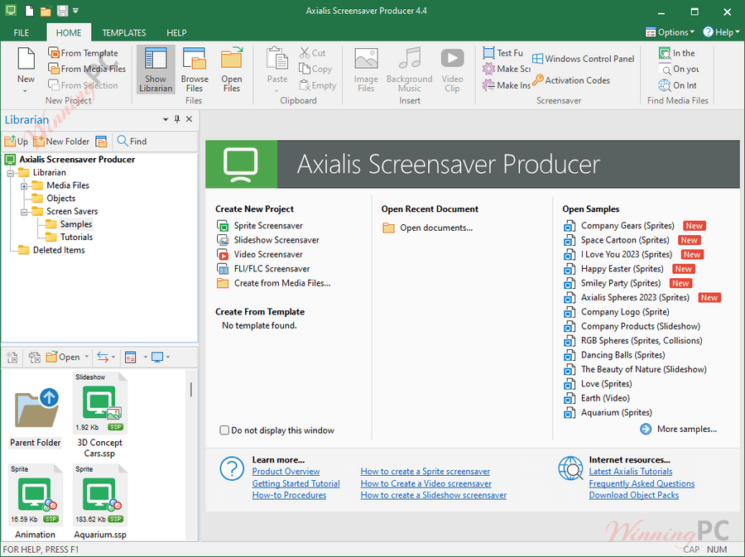Screen dimensions: 745x557
Task: Open the New button dropdown arrow
Action: pyautogui.click(x=26, y=90)
